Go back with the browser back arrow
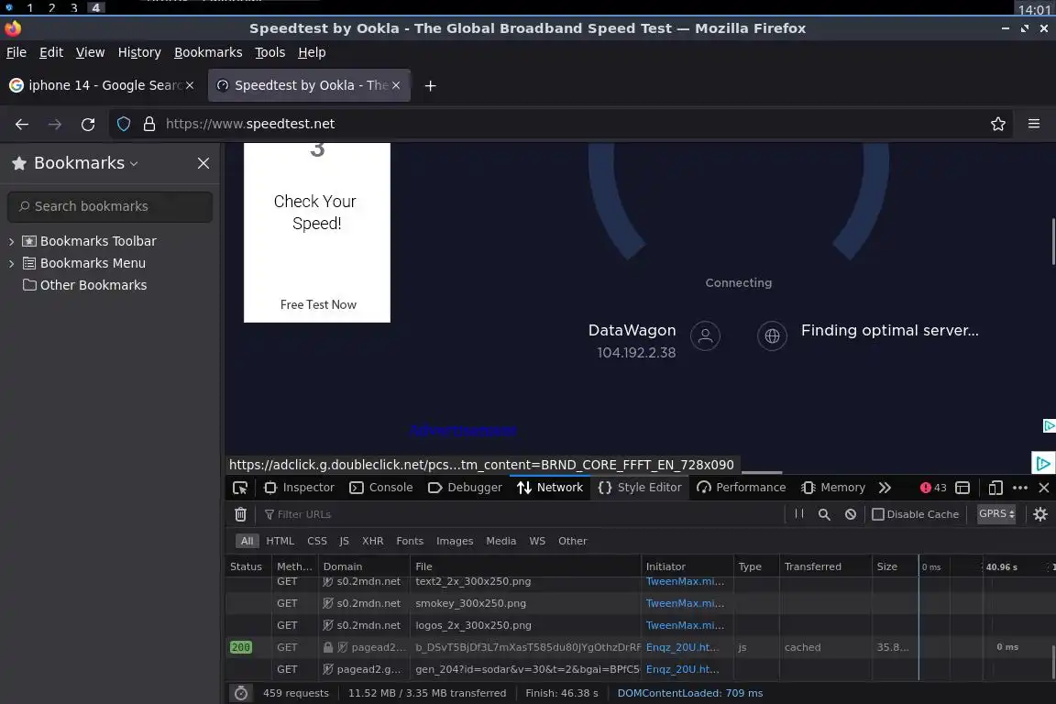 click(22, 124)
